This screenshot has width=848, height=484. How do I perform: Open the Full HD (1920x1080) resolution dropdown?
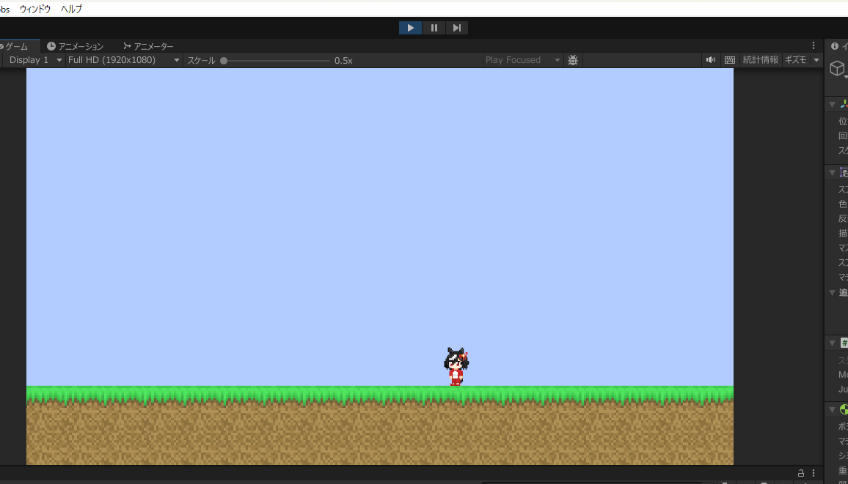123,60
